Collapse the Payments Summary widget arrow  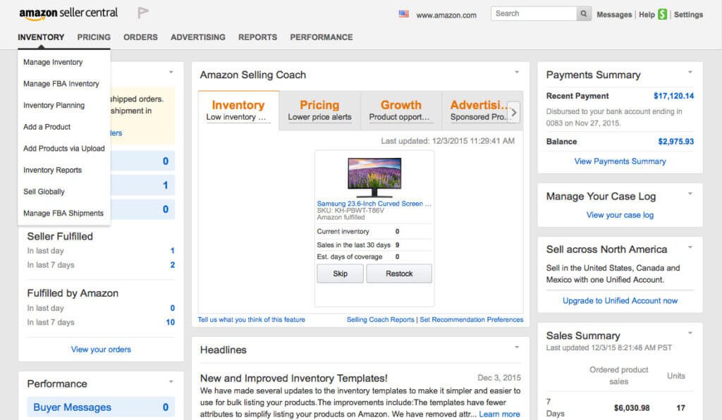coord(690,72)
